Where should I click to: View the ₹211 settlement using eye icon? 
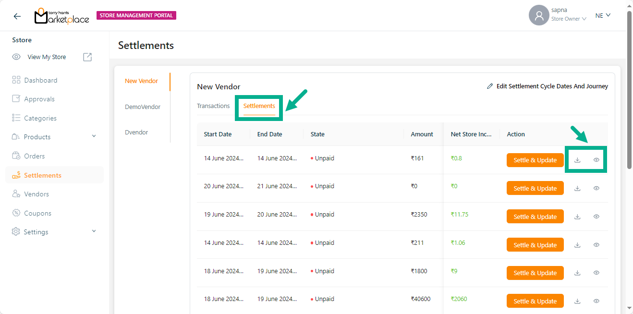click(x=596, y=245)
